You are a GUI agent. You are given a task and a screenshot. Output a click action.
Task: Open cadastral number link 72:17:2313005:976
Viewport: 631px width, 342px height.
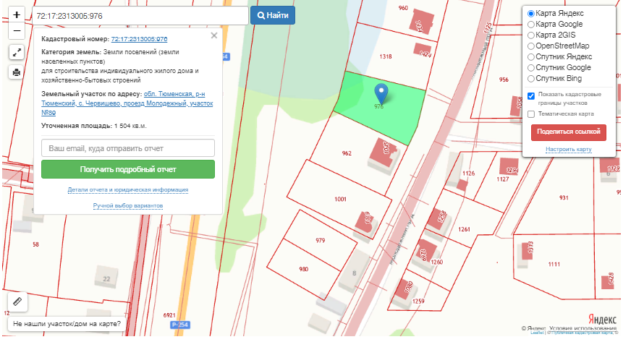(x=139, y=39)
